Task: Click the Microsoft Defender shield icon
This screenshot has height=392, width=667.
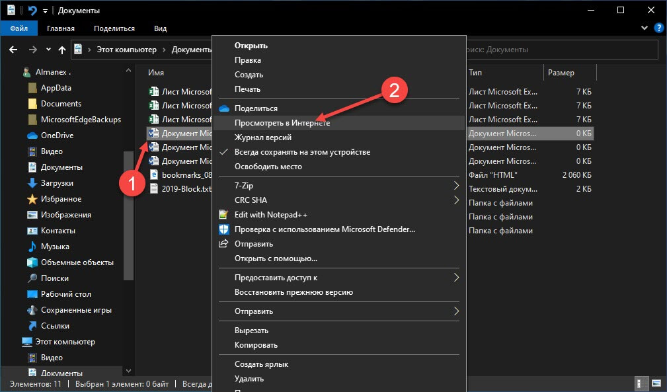Action: pyautogui.click(x=223, y=229)
